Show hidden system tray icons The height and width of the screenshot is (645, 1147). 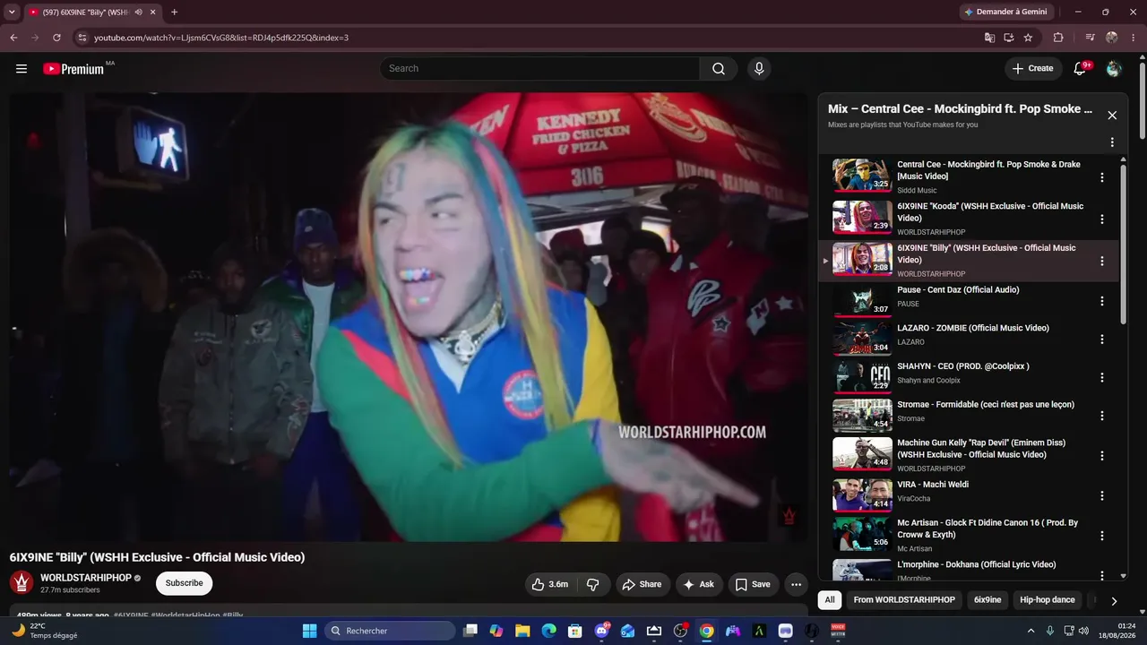[1030, 631]
